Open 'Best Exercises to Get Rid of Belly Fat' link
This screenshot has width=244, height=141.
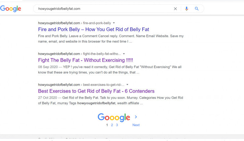[96, 91]
